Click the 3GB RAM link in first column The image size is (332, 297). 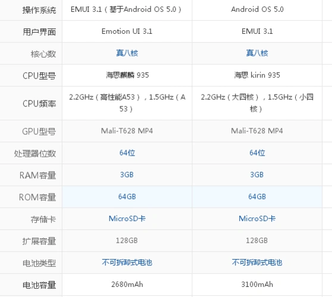[127, 175]
